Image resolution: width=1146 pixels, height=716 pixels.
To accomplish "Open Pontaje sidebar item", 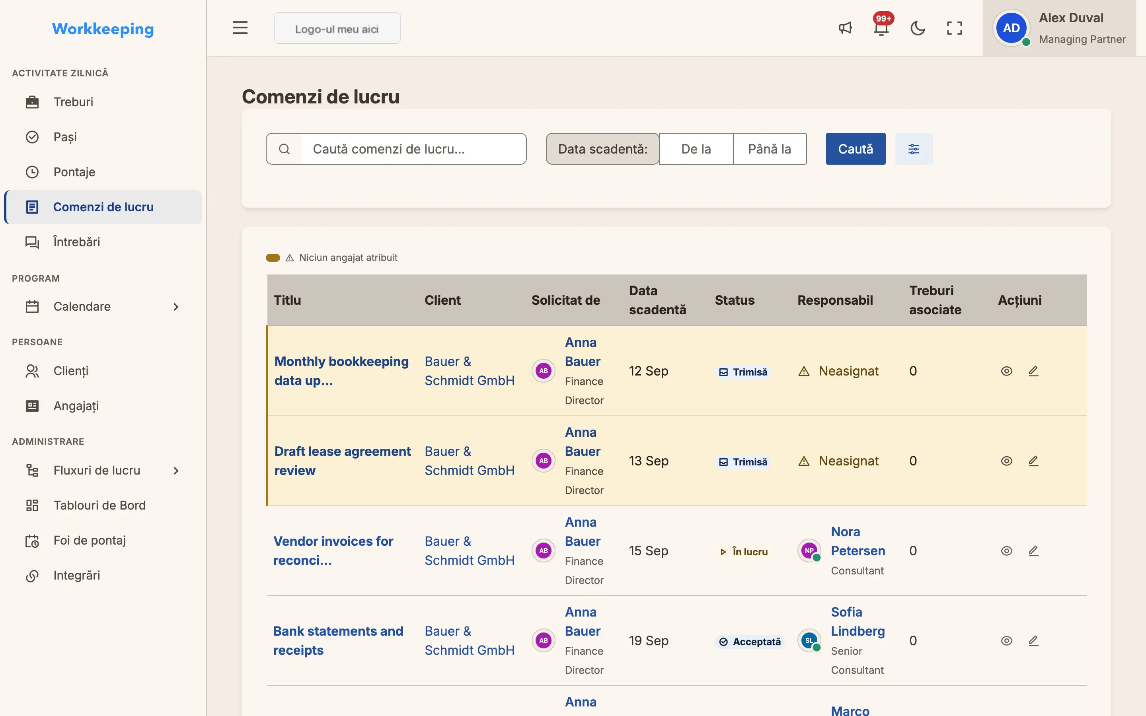I will click(103, 172).
